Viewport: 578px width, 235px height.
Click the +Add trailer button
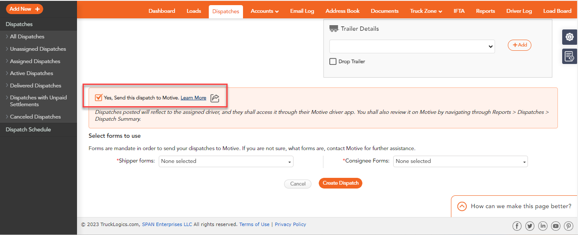tap(519, 45)
